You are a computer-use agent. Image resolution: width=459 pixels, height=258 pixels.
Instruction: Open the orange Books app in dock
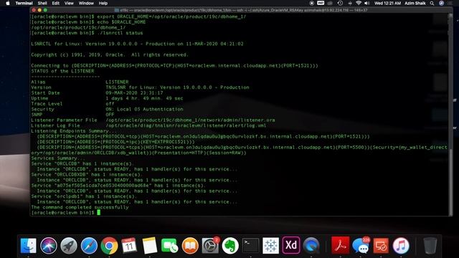point(190,245)
